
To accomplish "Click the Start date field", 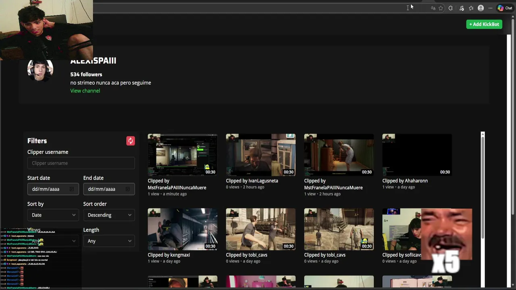I will [53, 189].
